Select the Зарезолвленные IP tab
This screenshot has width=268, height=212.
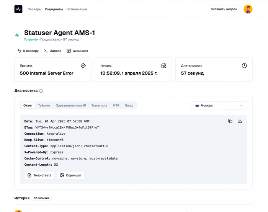71,106
